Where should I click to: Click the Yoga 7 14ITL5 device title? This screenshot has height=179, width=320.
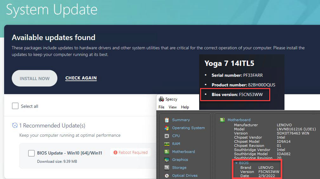(x=229, y=63)
